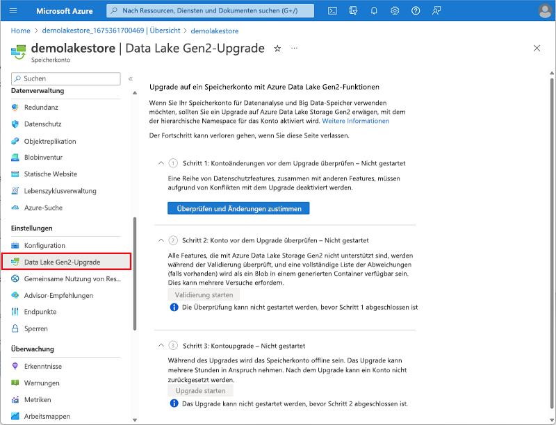Collapse the sidebar with the « button
This screenshot has height=425, width=556.
click(x=130, y=78)
